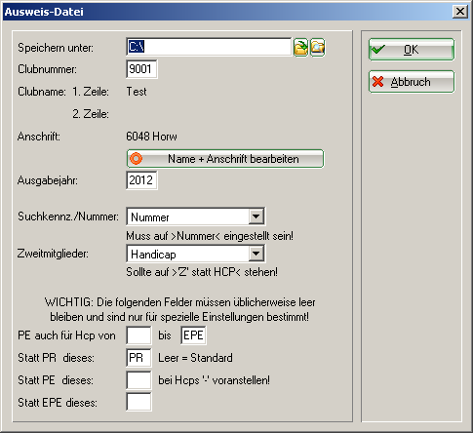The image size is (473, 433).
Task: Cancel with the Abbruch button
Action: [x=412, y=82]
